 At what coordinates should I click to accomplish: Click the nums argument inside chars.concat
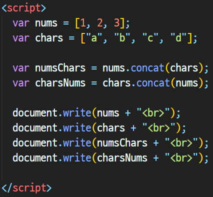pos(187,83)
